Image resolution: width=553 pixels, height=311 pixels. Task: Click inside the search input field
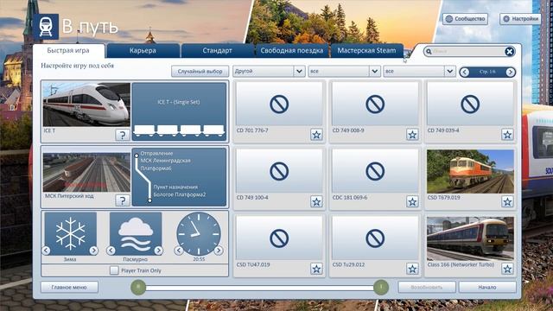pyautogui.click(x=468, y=52)
